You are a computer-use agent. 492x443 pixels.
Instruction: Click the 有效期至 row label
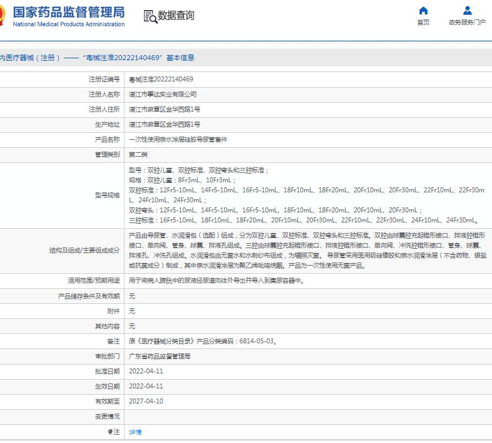click(107, 402)
